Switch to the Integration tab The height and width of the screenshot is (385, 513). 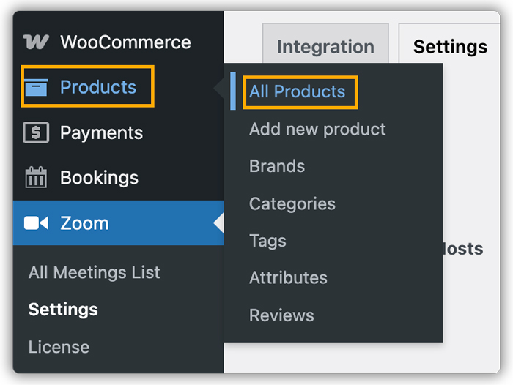(325, 48)
